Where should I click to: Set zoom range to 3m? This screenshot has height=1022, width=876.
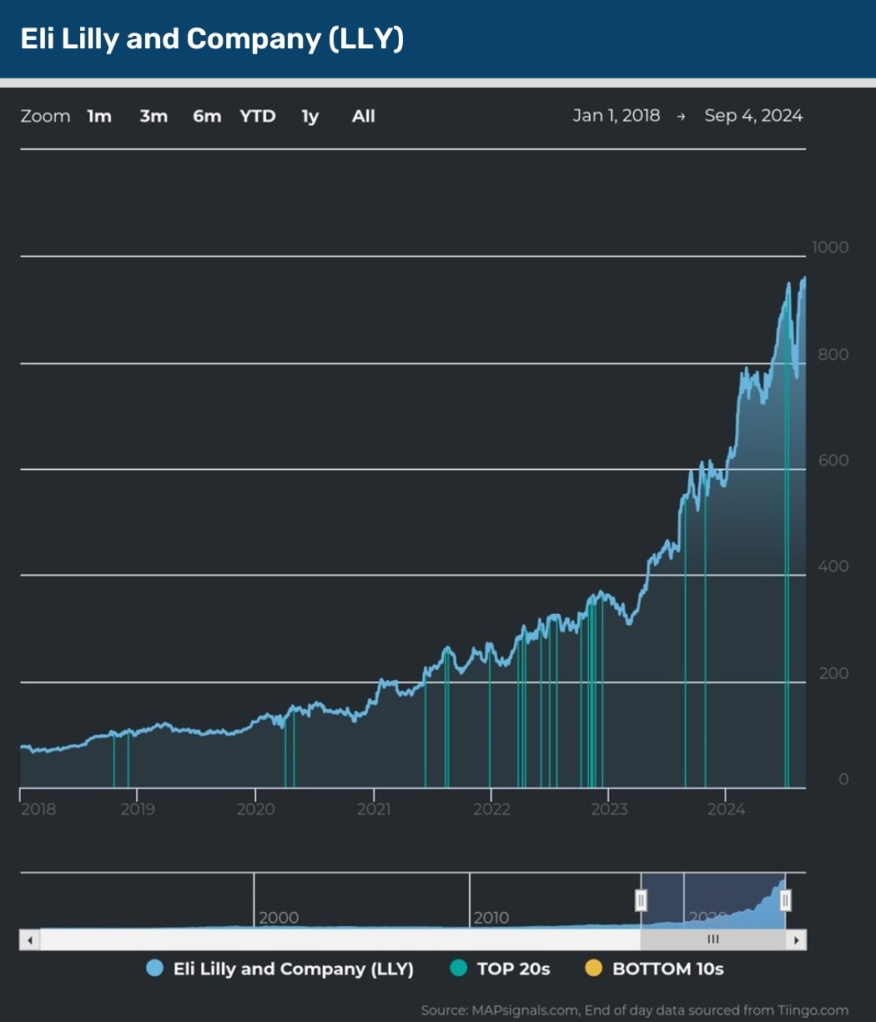coord(154,116)
